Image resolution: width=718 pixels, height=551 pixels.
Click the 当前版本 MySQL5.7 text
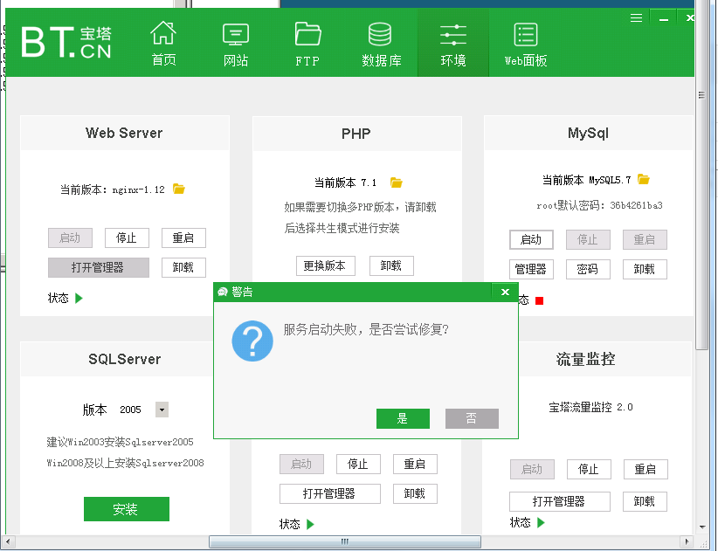point(587,180)
